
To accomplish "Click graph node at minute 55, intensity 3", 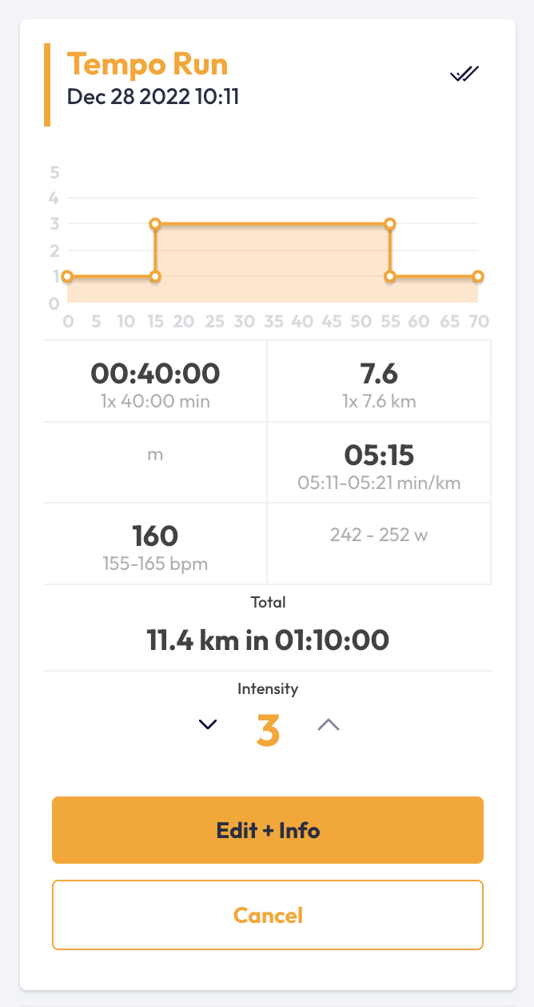I will (390, 223).
